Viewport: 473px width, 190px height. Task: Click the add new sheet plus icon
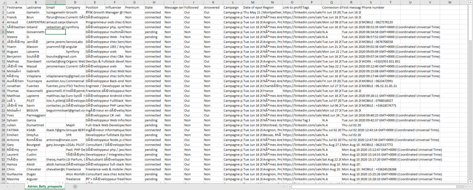click(75, 186)
